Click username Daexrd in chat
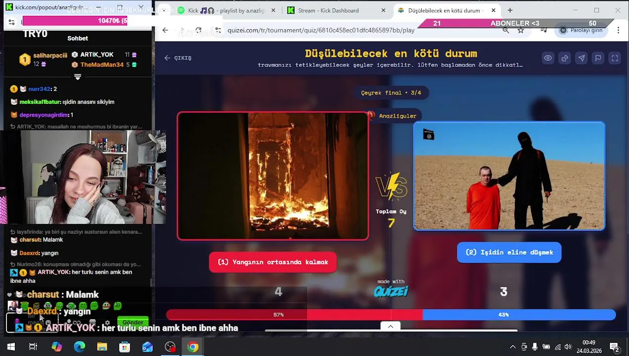The width and height of the screenshot is (629, 356). (x=30, y=253)
